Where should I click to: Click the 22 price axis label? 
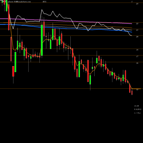click(137, 24)
